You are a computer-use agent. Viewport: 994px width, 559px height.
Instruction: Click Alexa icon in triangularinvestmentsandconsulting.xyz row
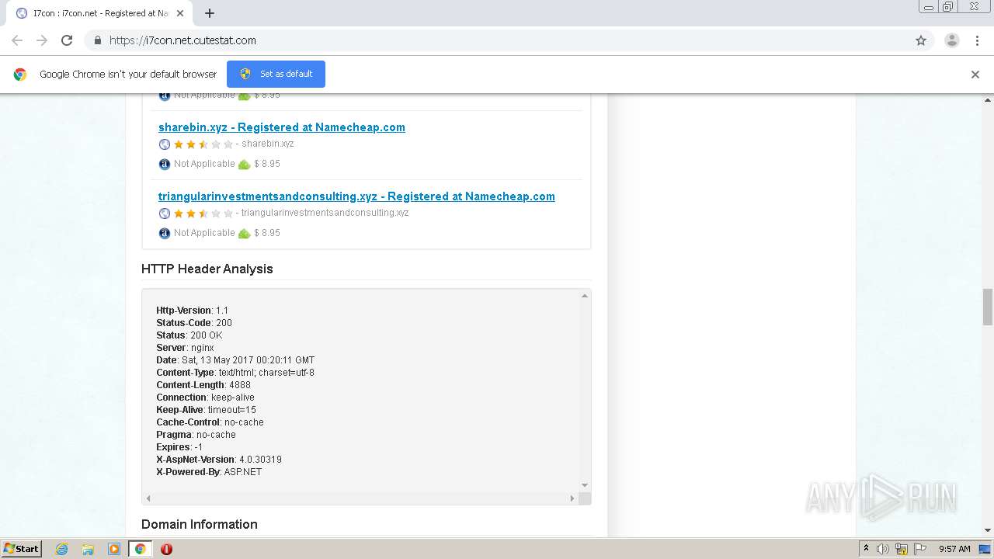click(x=165, y=233)
